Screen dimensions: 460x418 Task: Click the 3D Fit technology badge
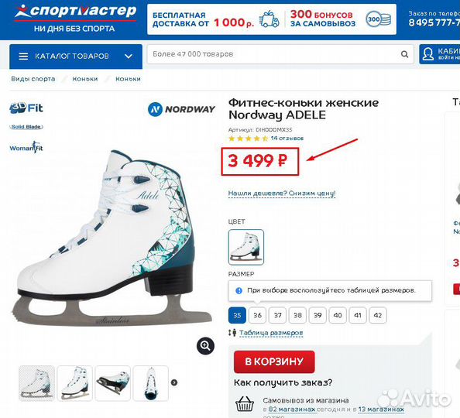point(26,108)
